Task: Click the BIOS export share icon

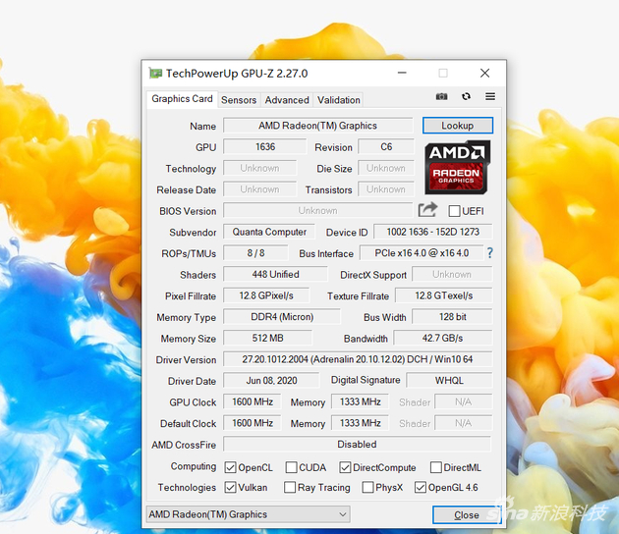Action: point(427,209)
